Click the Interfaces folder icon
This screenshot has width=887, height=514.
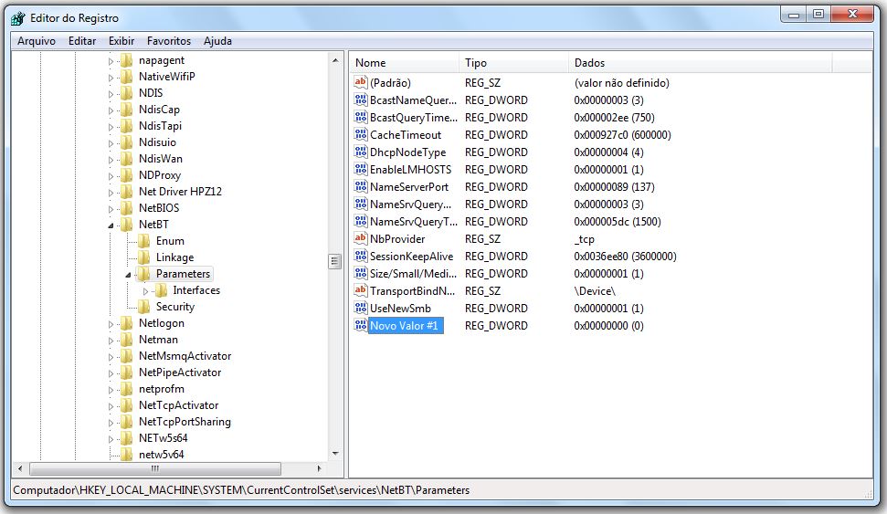point(161,290)
